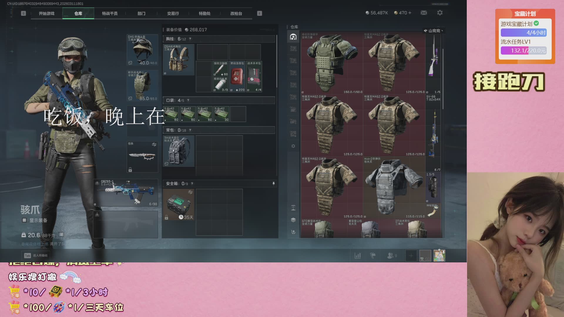Click the stacked layers sort icon

pyautogui.click(x=293, y=220)
